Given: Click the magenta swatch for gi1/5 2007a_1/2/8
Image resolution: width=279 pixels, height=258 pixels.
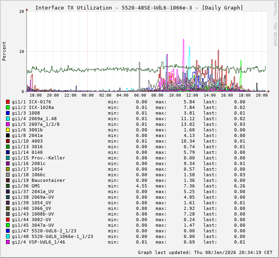Looking at the screenshot, I should coord(8,124).
